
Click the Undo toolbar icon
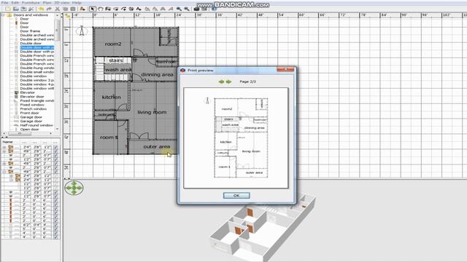pos(41,9)
